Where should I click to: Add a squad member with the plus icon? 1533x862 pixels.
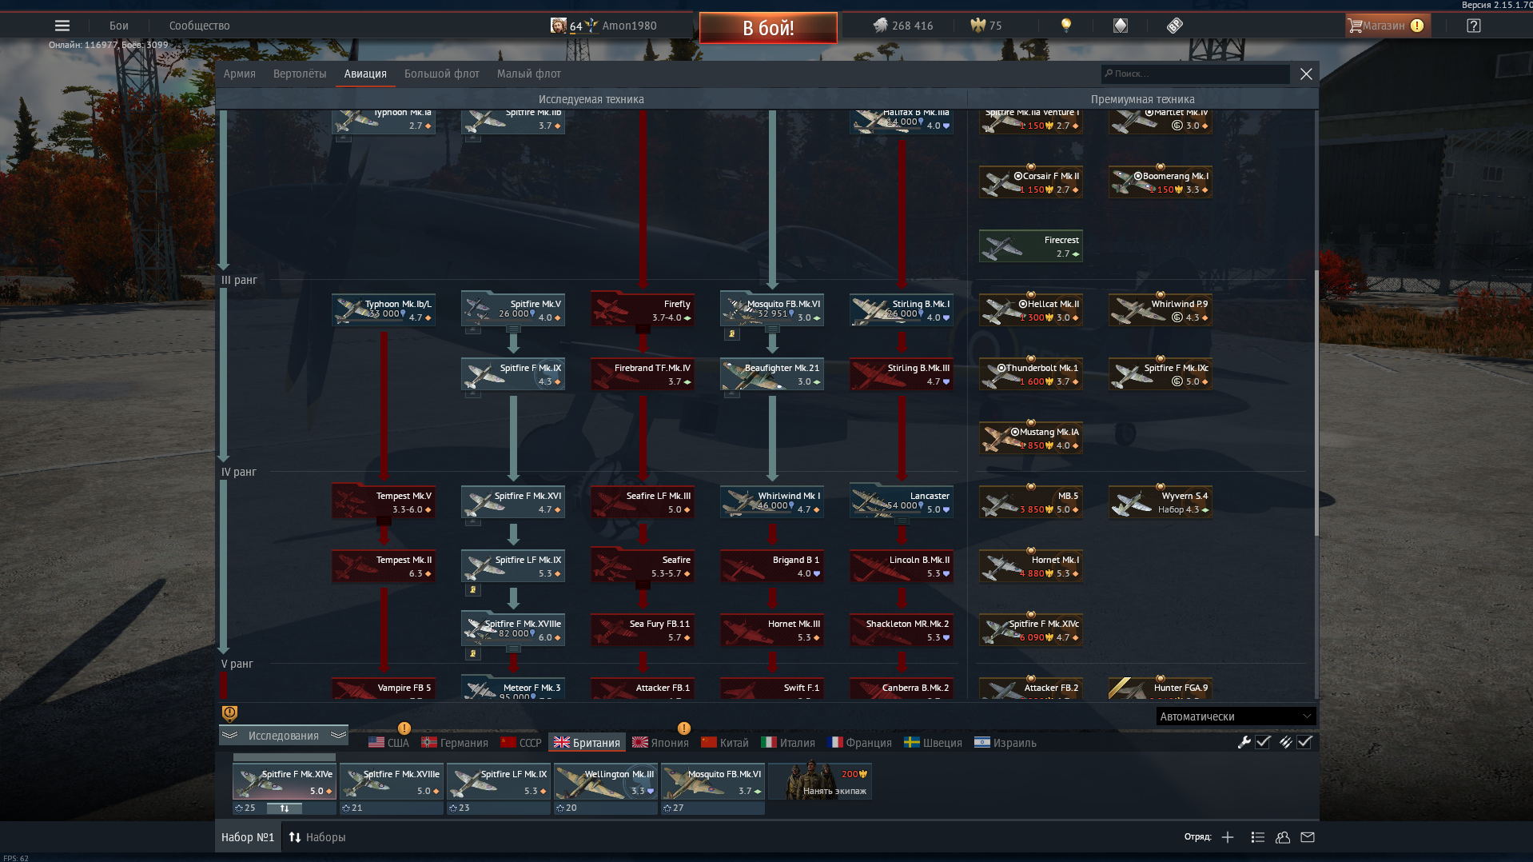tap(1228, 837)
